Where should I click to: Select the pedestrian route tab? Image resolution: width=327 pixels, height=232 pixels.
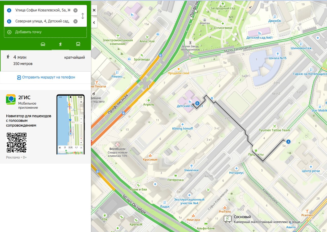(x=60, y=44)
